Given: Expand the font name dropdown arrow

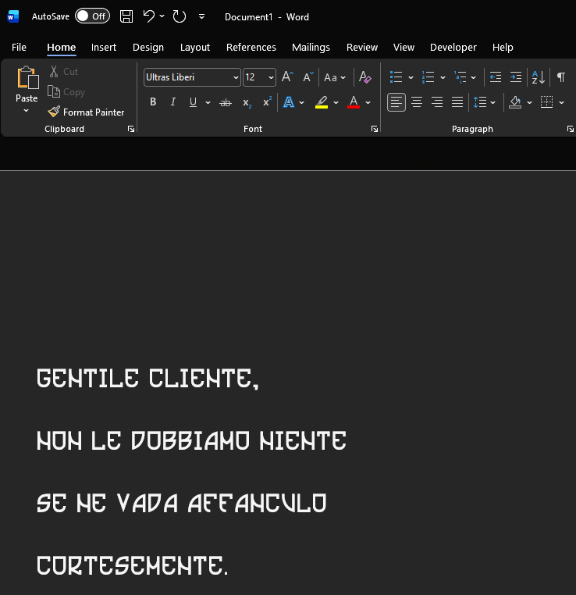Looking at the screenshot, I should pos(236,77).
